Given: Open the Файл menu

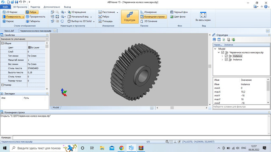Looking at the screenshot, I should pyautogui.click(x=6, y=7).
